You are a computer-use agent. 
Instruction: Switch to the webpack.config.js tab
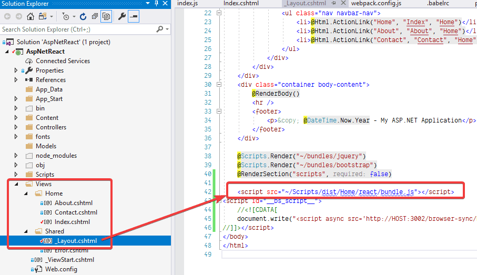(x=376, y=4)
